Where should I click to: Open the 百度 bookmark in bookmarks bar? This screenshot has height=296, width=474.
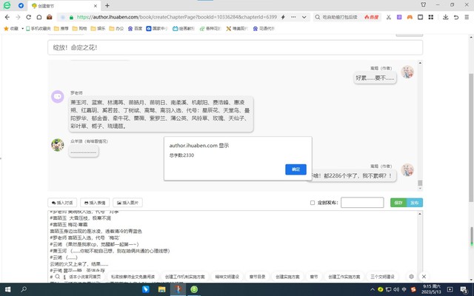pyautogui.click(x=136, y=28)
